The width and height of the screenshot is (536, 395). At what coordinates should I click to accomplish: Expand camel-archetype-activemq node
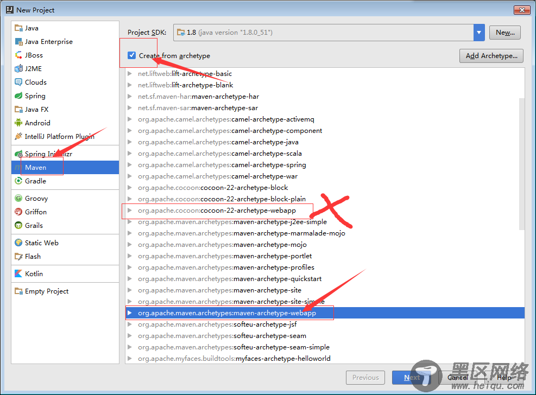pos(130,119)
